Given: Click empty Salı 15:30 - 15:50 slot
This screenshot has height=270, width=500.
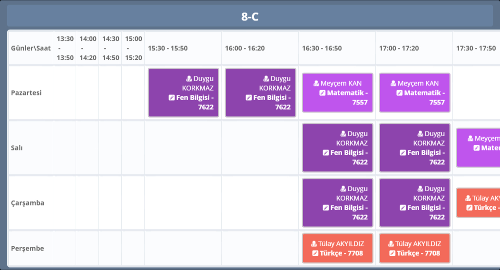Looking at the screenshot, I should click(183, 148).
